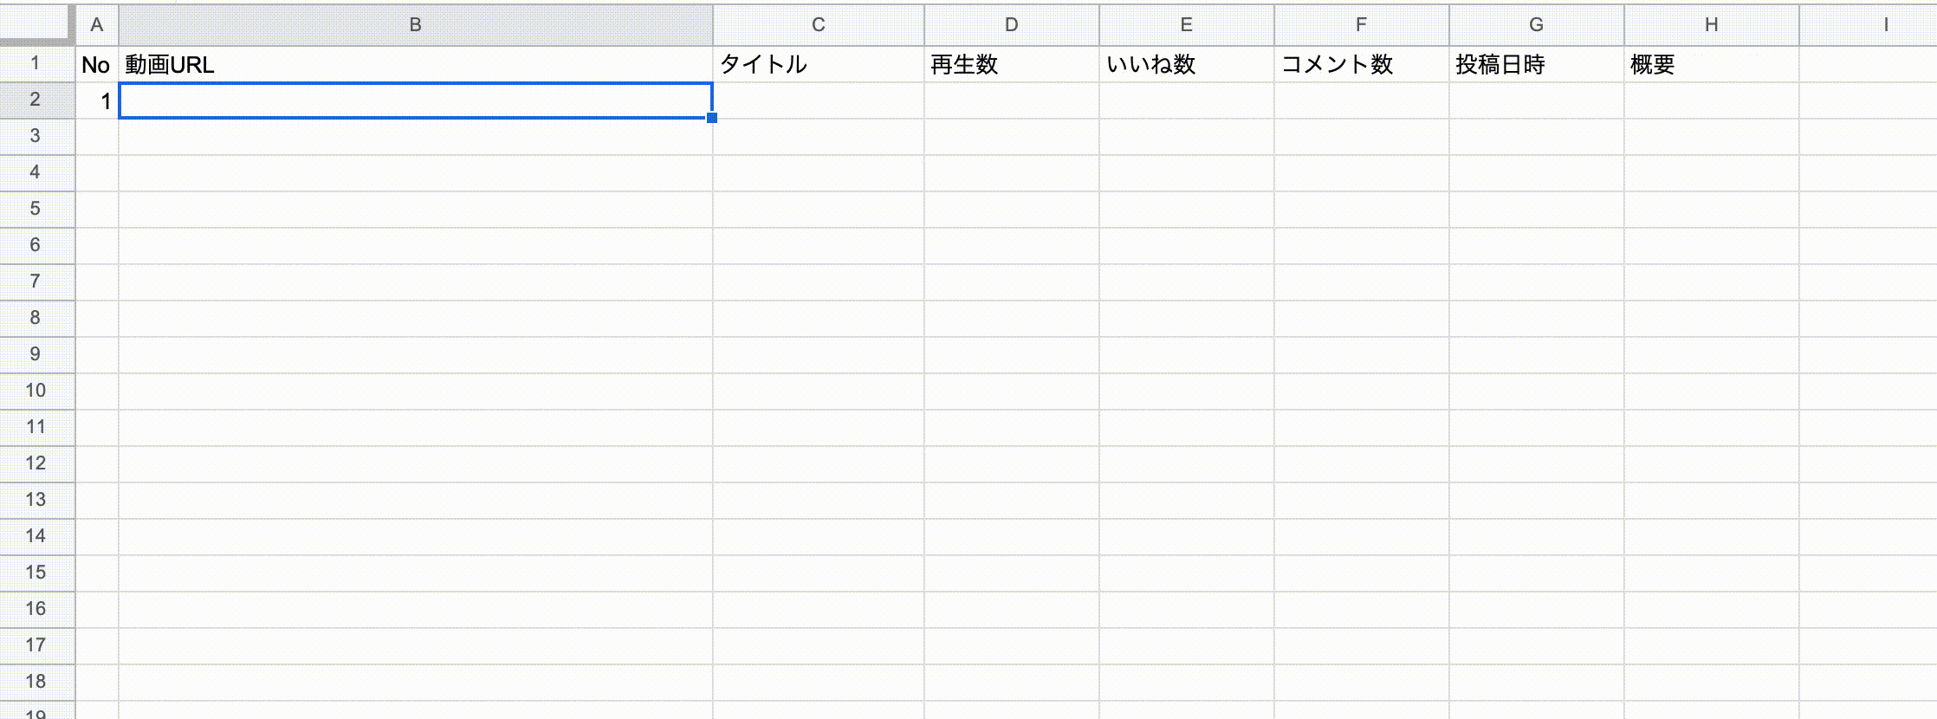1937x719 pixels.
Task: Select row 17 header
Action: point(37,646)
